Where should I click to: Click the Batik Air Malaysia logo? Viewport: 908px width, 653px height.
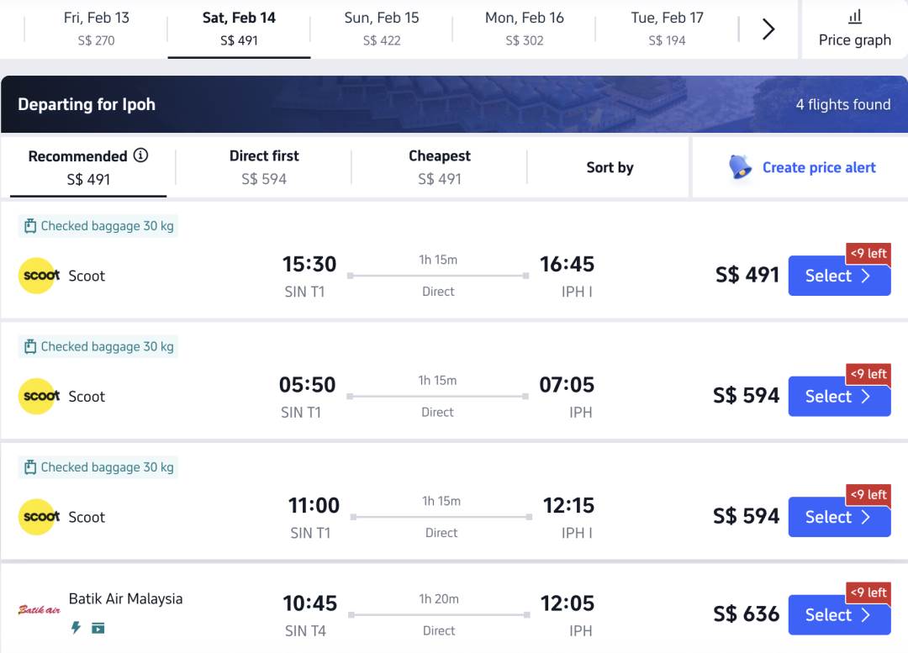[40, 609]
